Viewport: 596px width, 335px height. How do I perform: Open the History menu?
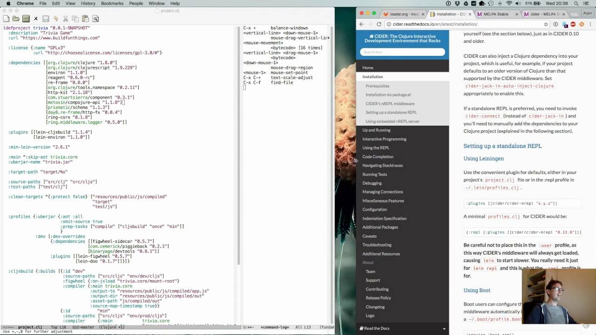pos(88,3)
